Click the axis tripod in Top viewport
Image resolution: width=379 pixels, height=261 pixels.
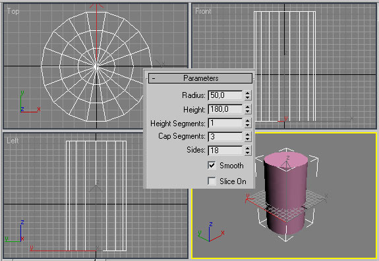click(x=30, y=102)
